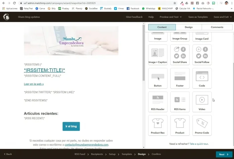Open Chrome's three-dot menu
234x159 pixels.
pos(232,3)
